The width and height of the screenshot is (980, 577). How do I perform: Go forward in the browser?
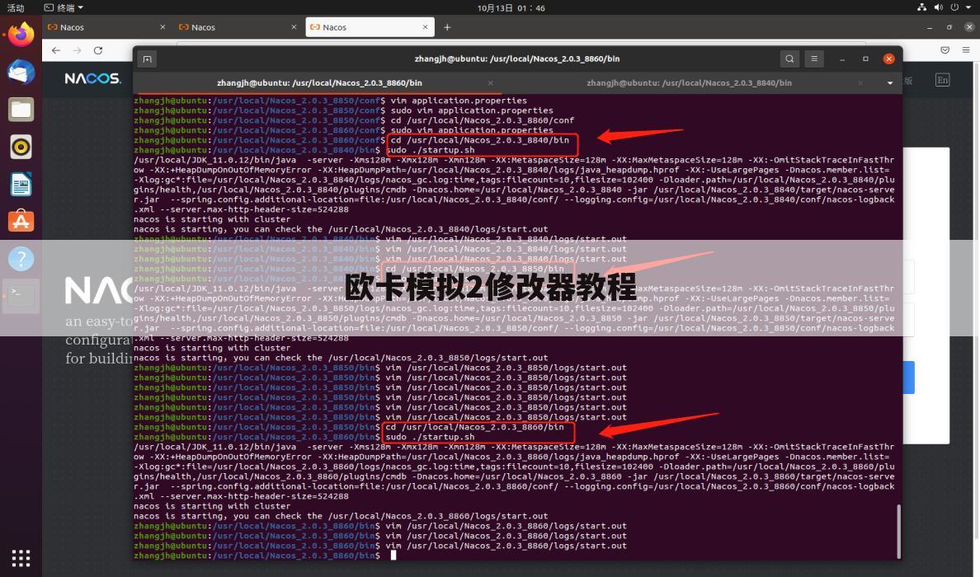coord(77,50)
